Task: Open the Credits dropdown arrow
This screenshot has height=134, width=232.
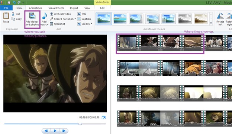Action: click(x=91, y=24)
